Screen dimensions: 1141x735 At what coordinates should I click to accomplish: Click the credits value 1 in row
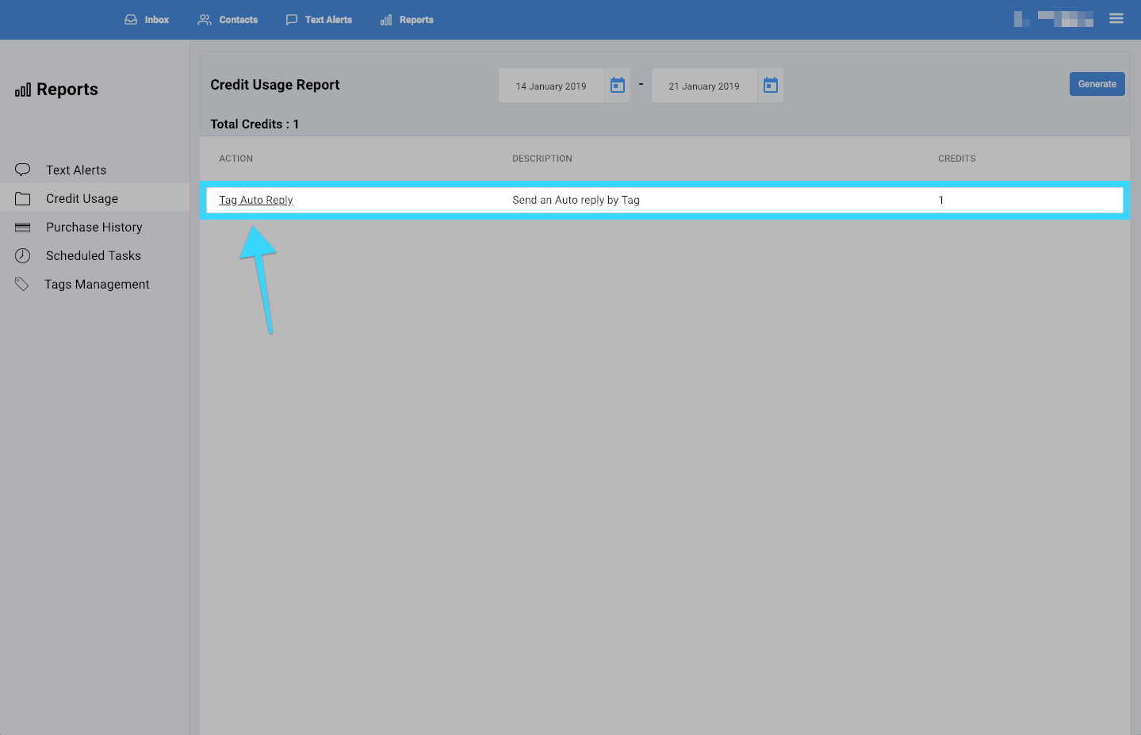941,200
